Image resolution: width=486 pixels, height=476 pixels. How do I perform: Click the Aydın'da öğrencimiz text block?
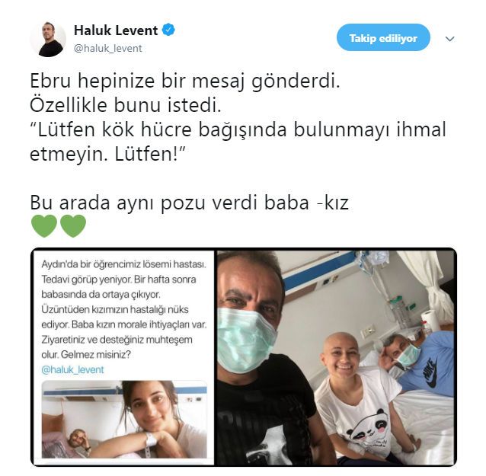(x=124, y=309)
